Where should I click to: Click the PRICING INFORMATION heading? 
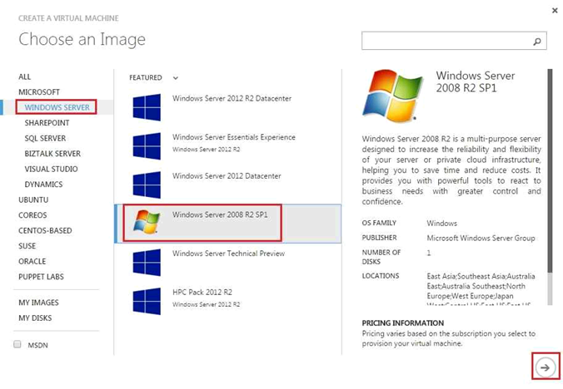(403, 323)
